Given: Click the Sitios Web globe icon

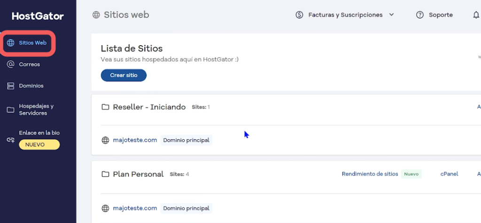Looking at the screenshot, I should (x=11, y=43).
